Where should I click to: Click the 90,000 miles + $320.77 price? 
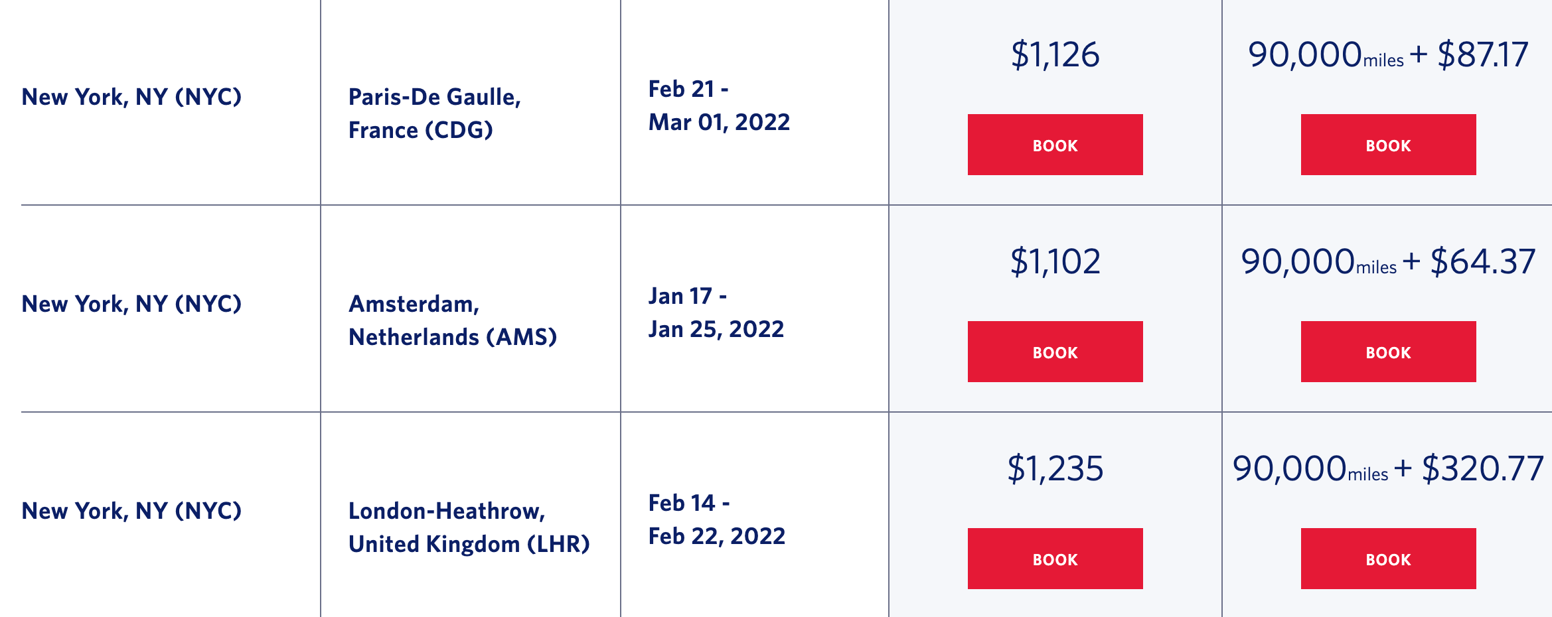1388,468
